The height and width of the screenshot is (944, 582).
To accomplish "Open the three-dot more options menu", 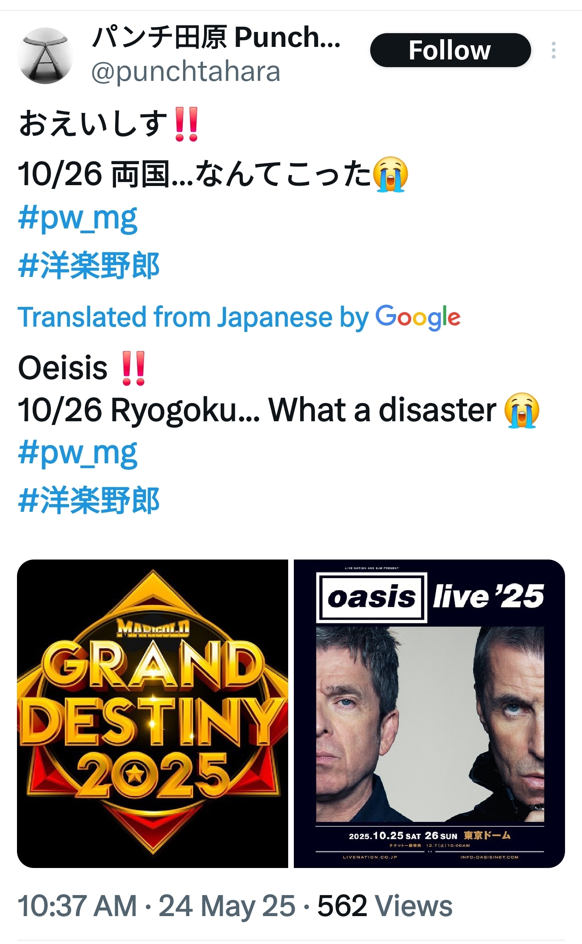I will click(x=553, y=50).
